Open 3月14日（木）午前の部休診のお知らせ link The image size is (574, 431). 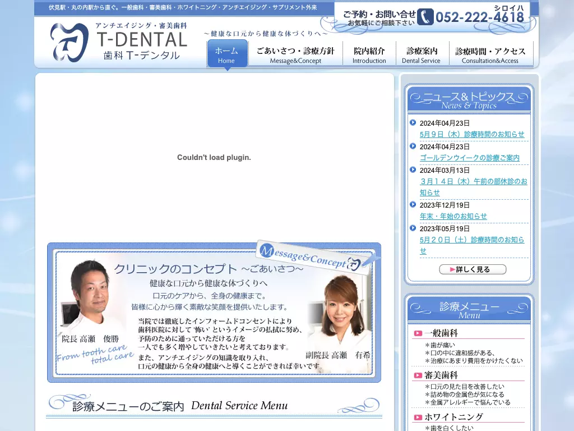(x=474, y=186)
